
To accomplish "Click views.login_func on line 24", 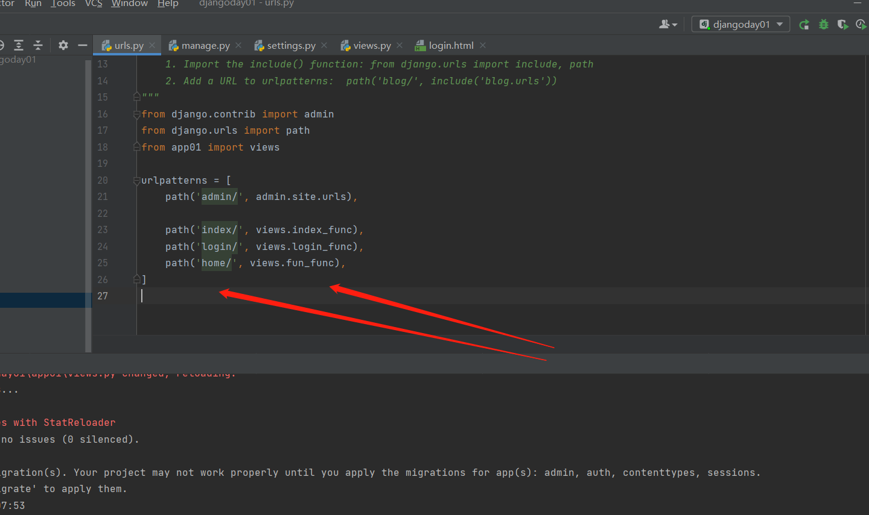I will [x=304, y=247].
